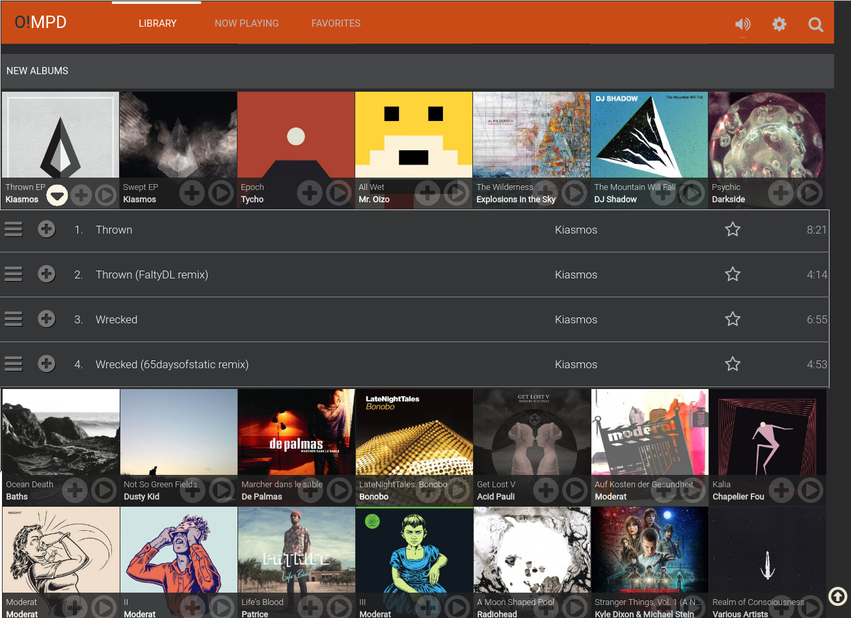851x618 pixels.
Task: Click the O!MPD logo
Action: 40,22
